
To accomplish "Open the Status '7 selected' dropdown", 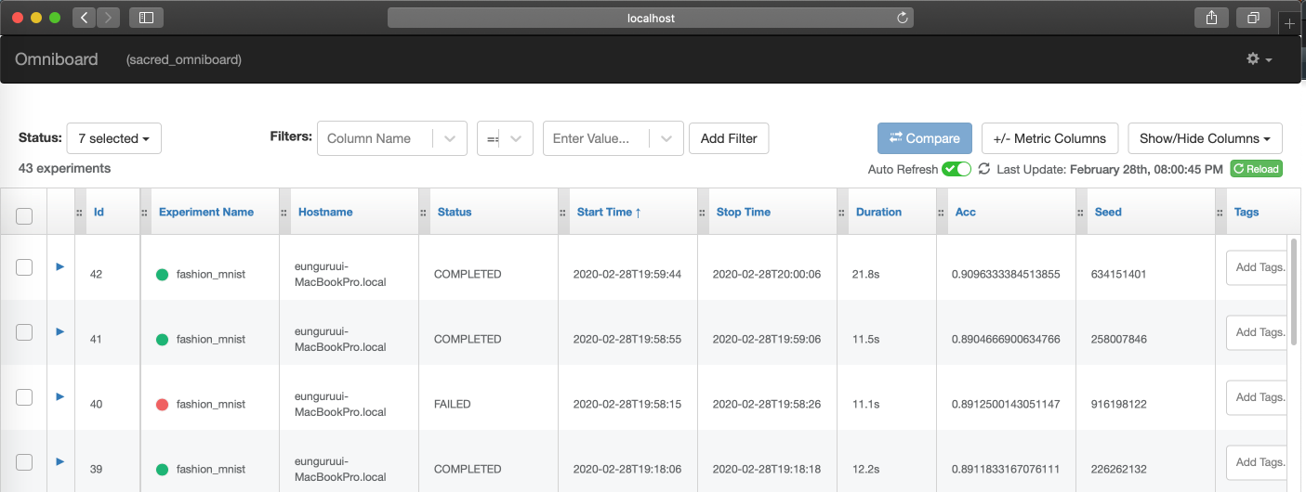I will tap(113, 138).
